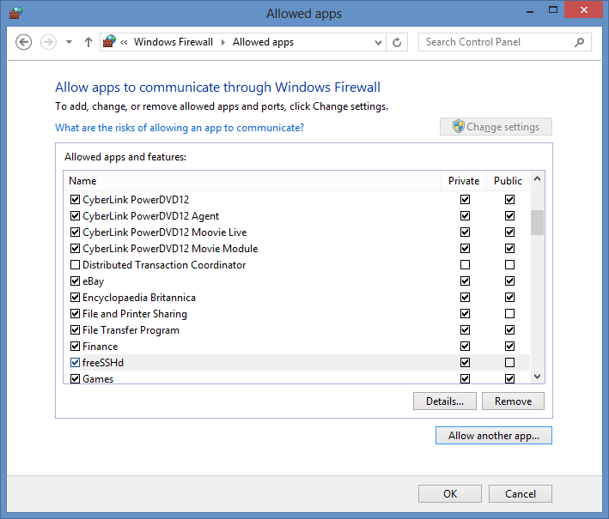Toggle CyberLink PowerDVD12 Agent Private checkbox
The image size is (609, 519).
click(465, 215)
